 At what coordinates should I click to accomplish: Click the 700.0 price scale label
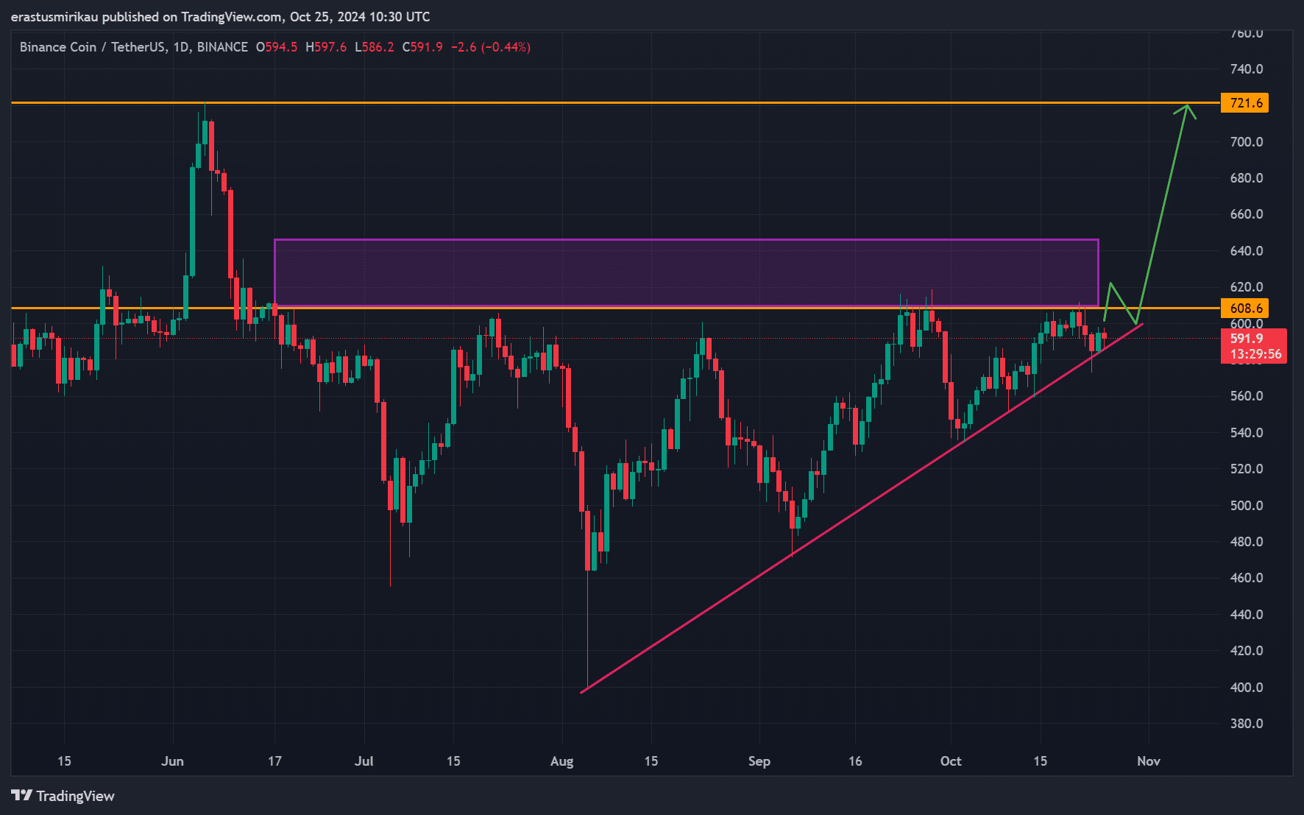click(x=1246, y=141)
